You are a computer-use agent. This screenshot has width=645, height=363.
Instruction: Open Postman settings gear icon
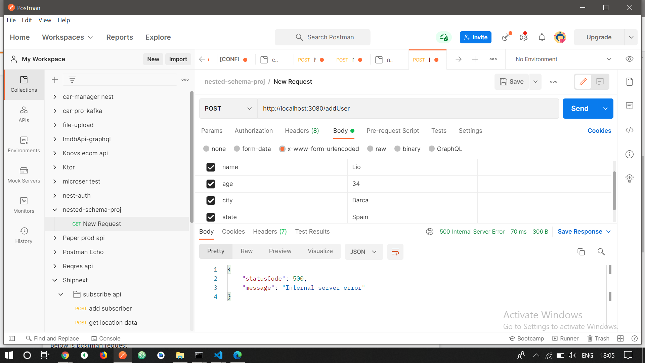524,37
